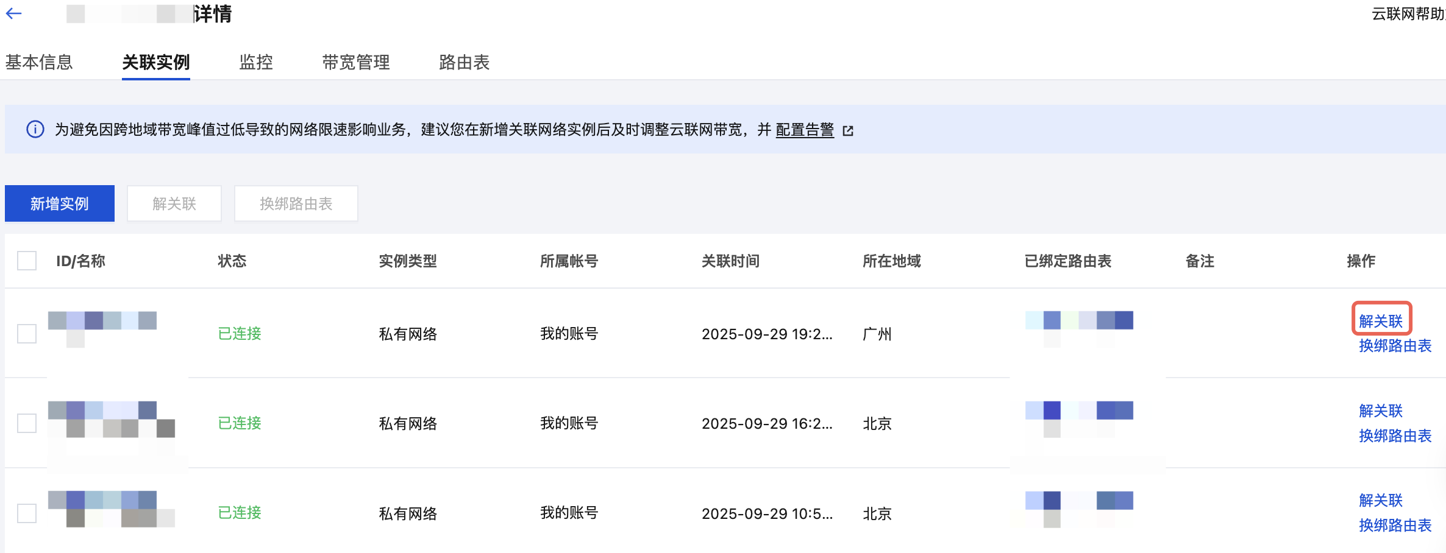
Task: Click the 解关联 button above the table
Action: point(174,203)
